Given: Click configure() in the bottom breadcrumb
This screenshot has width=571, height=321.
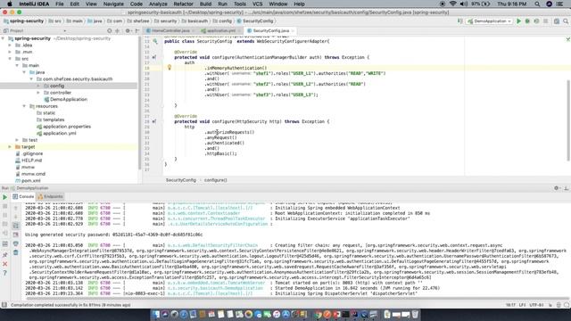Looking at the screenshot, I should (216, 180).
